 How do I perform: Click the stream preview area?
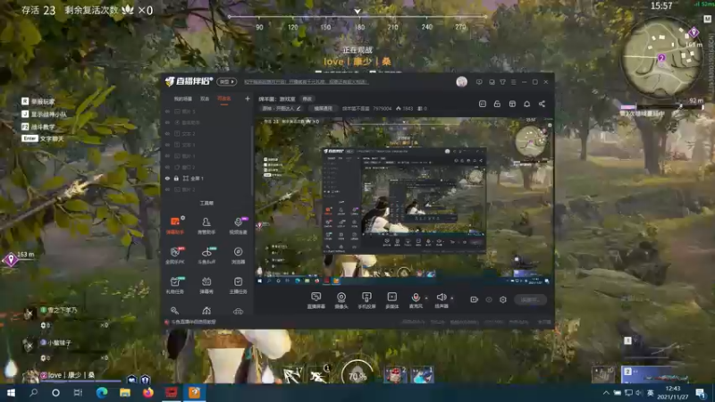(404, 200)
